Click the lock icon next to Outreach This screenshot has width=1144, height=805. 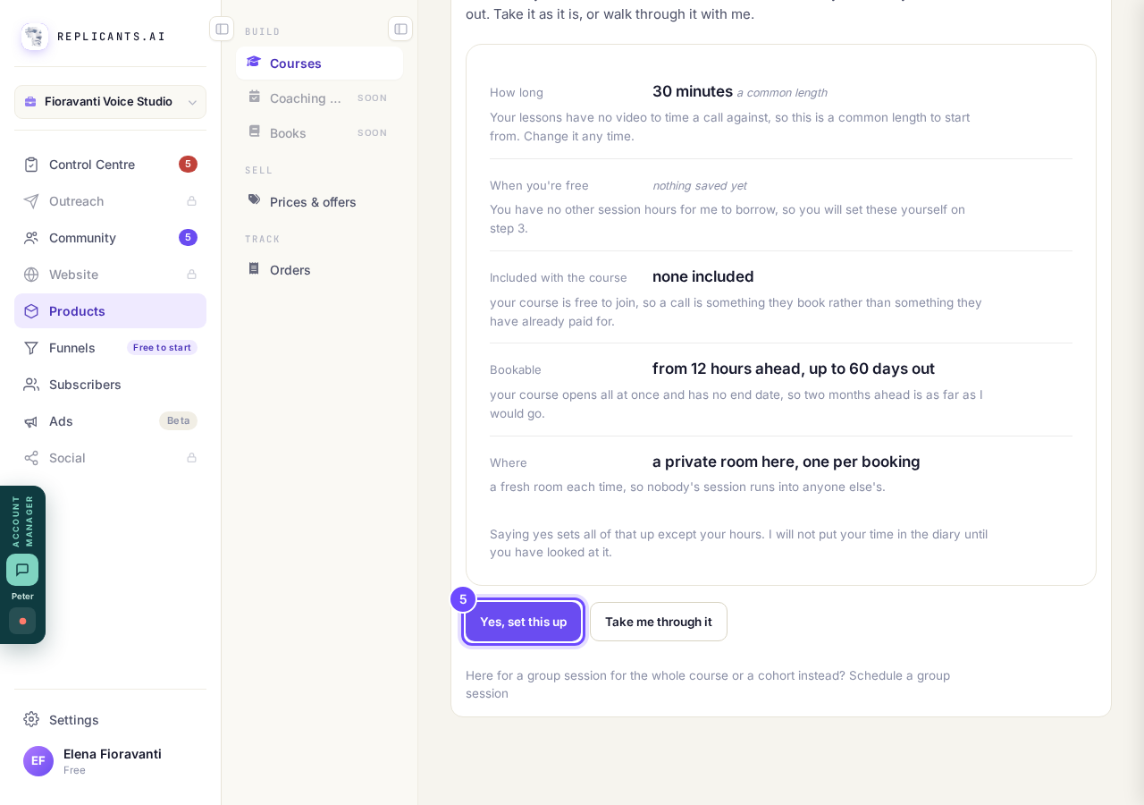pos(191,201)
